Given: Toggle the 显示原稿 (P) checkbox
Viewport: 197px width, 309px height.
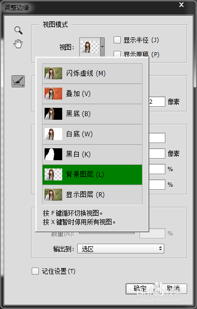Looking at the screenshot, I should click(117, 54).
